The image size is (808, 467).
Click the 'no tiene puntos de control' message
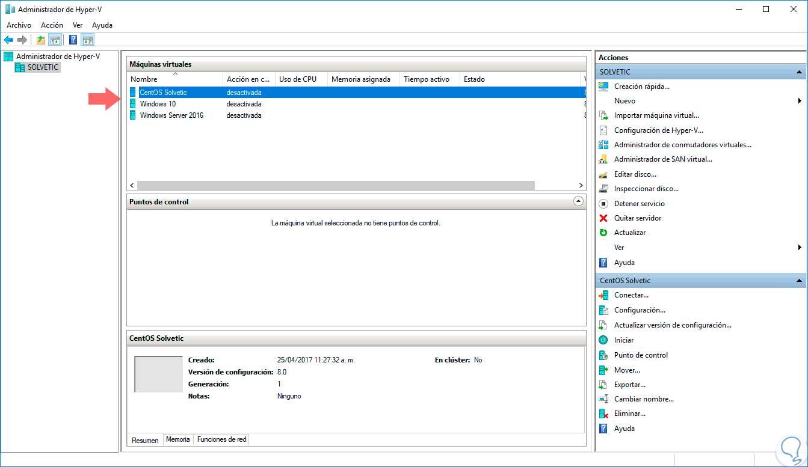356,223
